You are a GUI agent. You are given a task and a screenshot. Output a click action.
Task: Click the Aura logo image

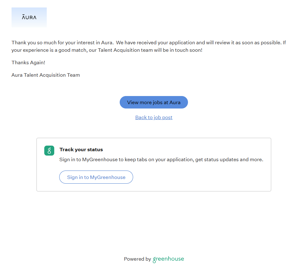pyautogui.click(x=29, y=17)
